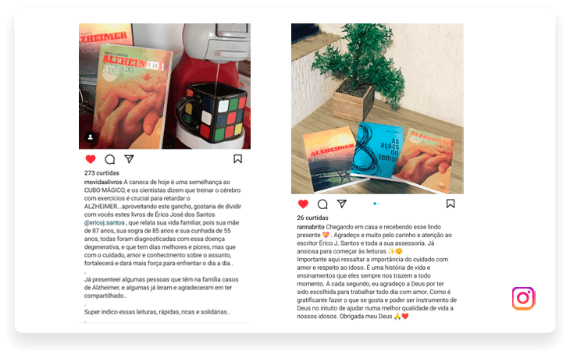
Task: Show tagged people on the mug photo
Action: pos(91,136)
